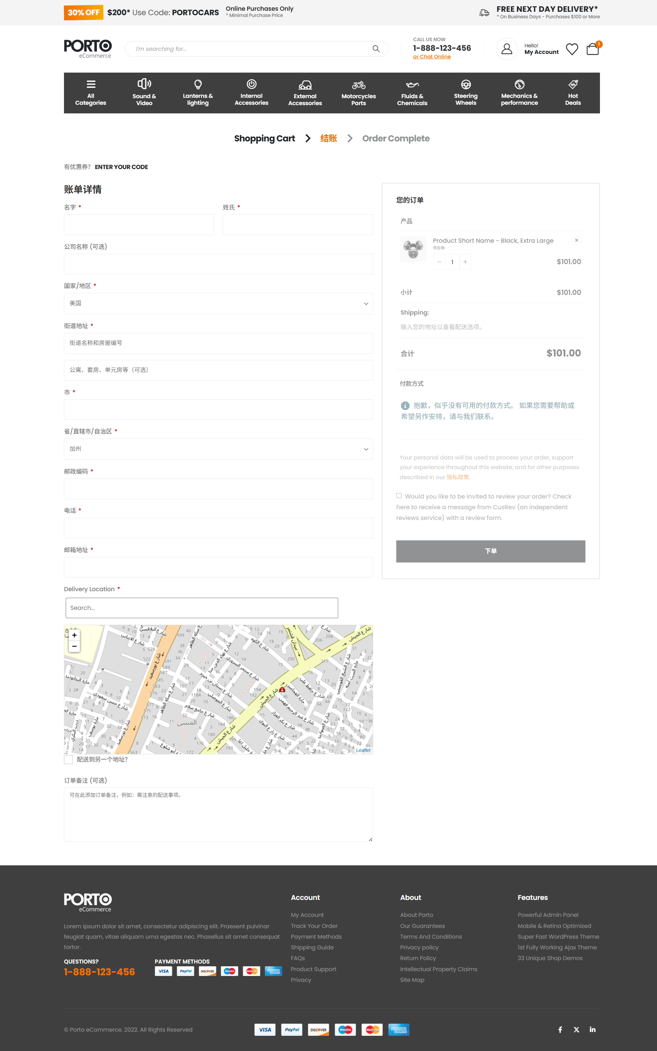Click the search magnifier icon
The image size is (657, 1051).
(x=376, y=49)
